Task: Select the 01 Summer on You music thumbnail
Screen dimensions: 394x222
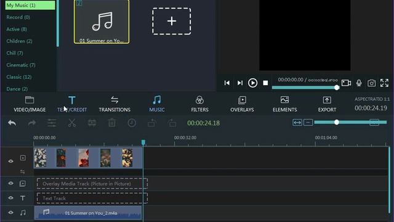Action: tap(102, 22)
